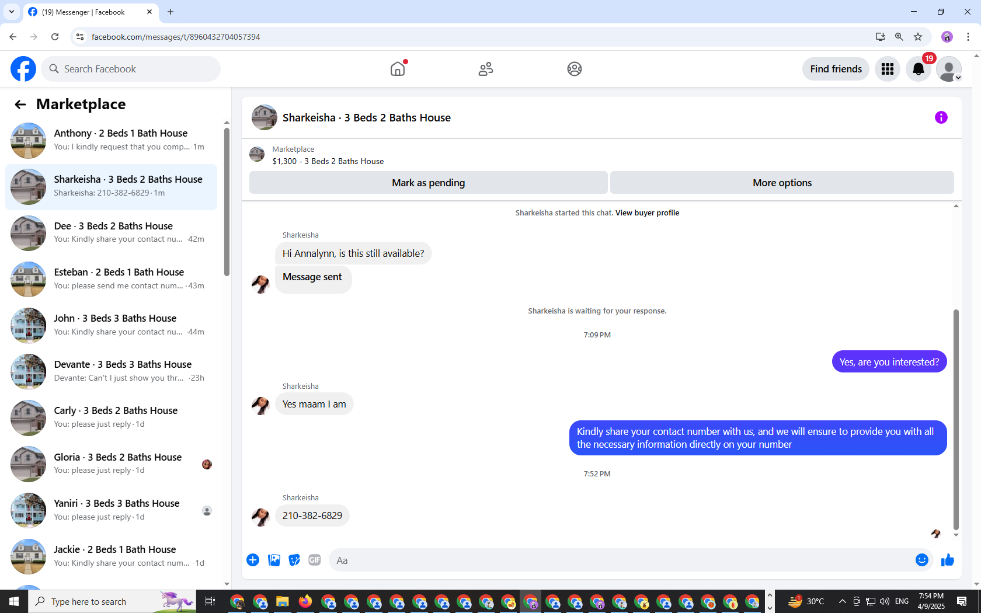Image resolution: width=981 pixels, height=613 pixels.
Task: Reload the page
Action: (55, 37)
